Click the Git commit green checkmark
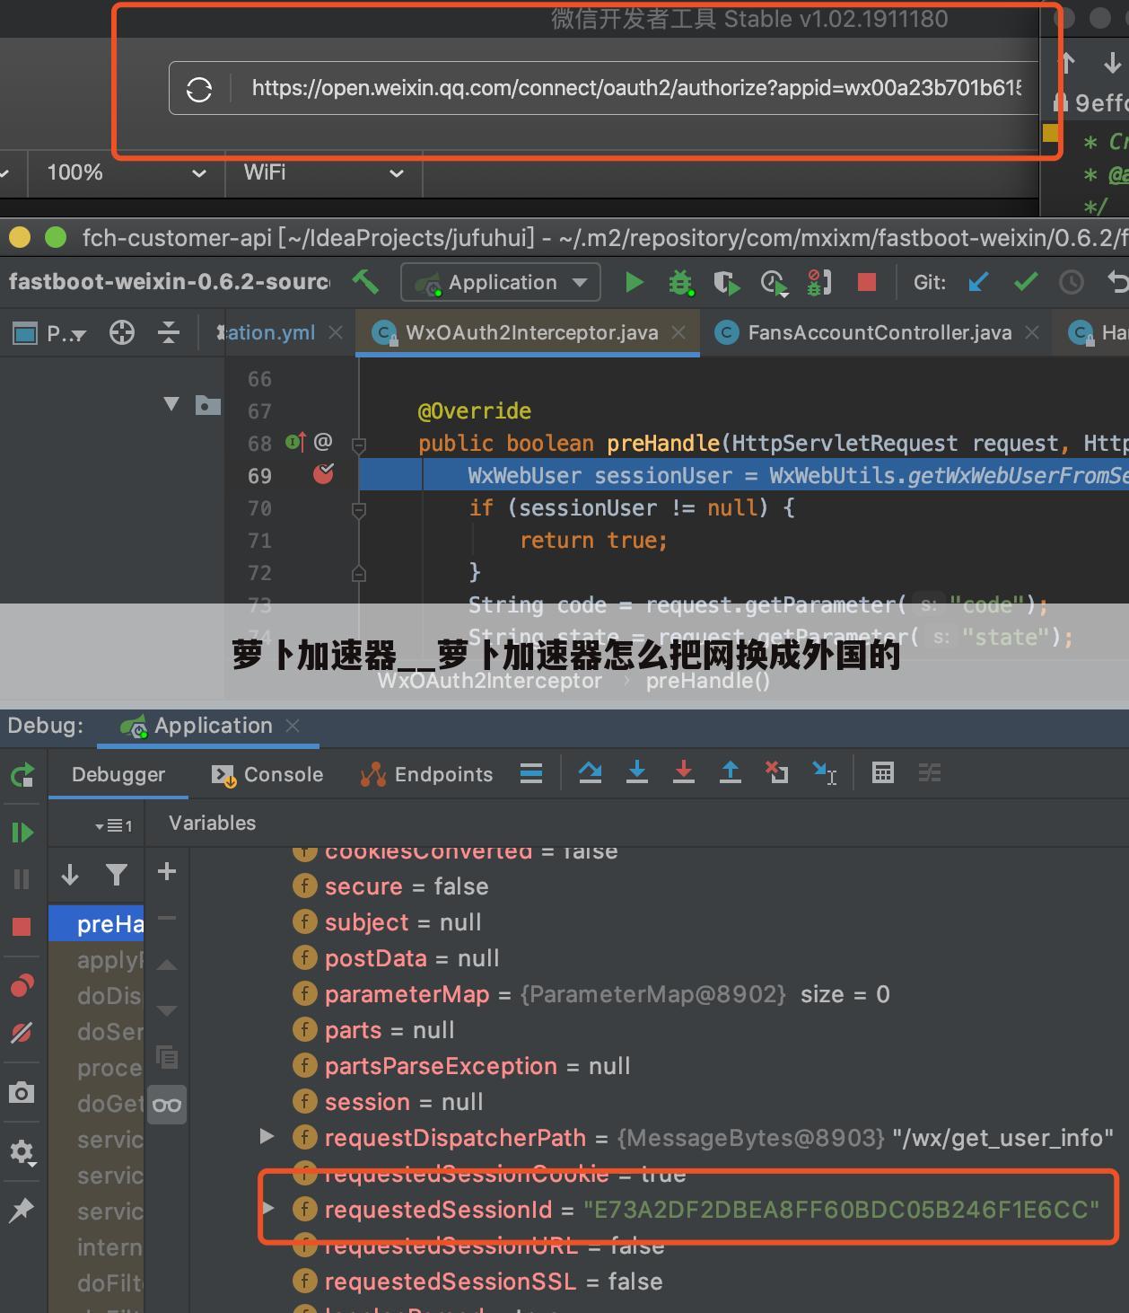 point(1025,283)
